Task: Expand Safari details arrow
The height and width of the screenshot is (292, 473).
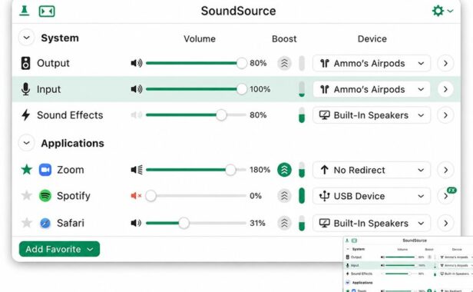Action: [x=445, y=223]
